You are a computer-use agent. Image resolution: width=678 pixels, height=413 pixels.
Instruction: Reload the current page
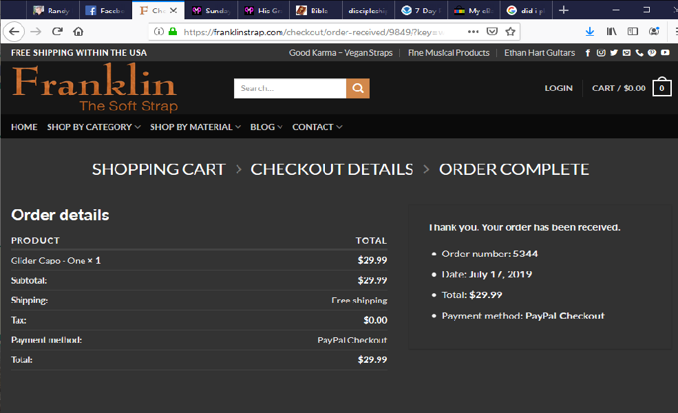point(57,32)
